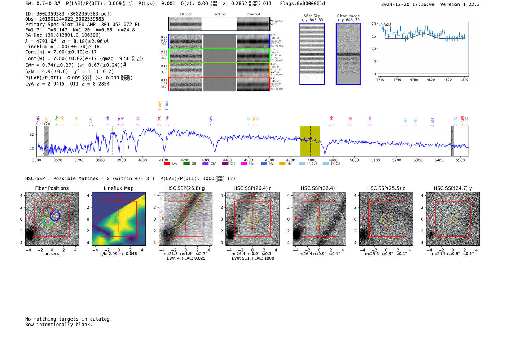The height and width of the screenshot is (344, 505).
Task: Click the CIII legend color swatch
Action: (225, 164)
